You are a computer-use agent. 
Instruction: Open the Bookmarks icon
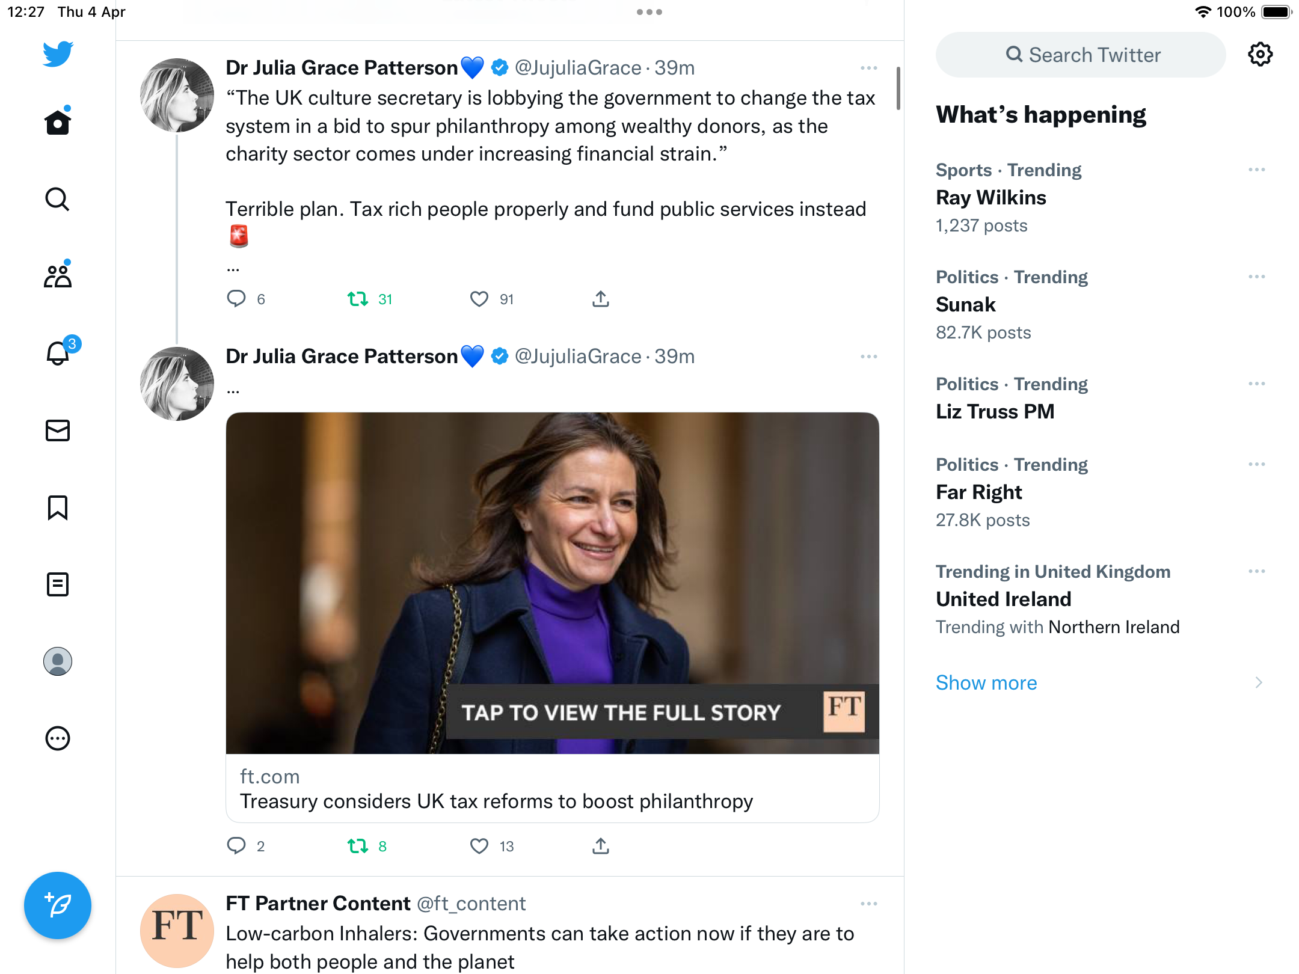coord(58,507)
